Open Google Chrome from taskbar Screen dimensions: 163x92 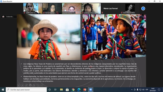tap(73, 90)
